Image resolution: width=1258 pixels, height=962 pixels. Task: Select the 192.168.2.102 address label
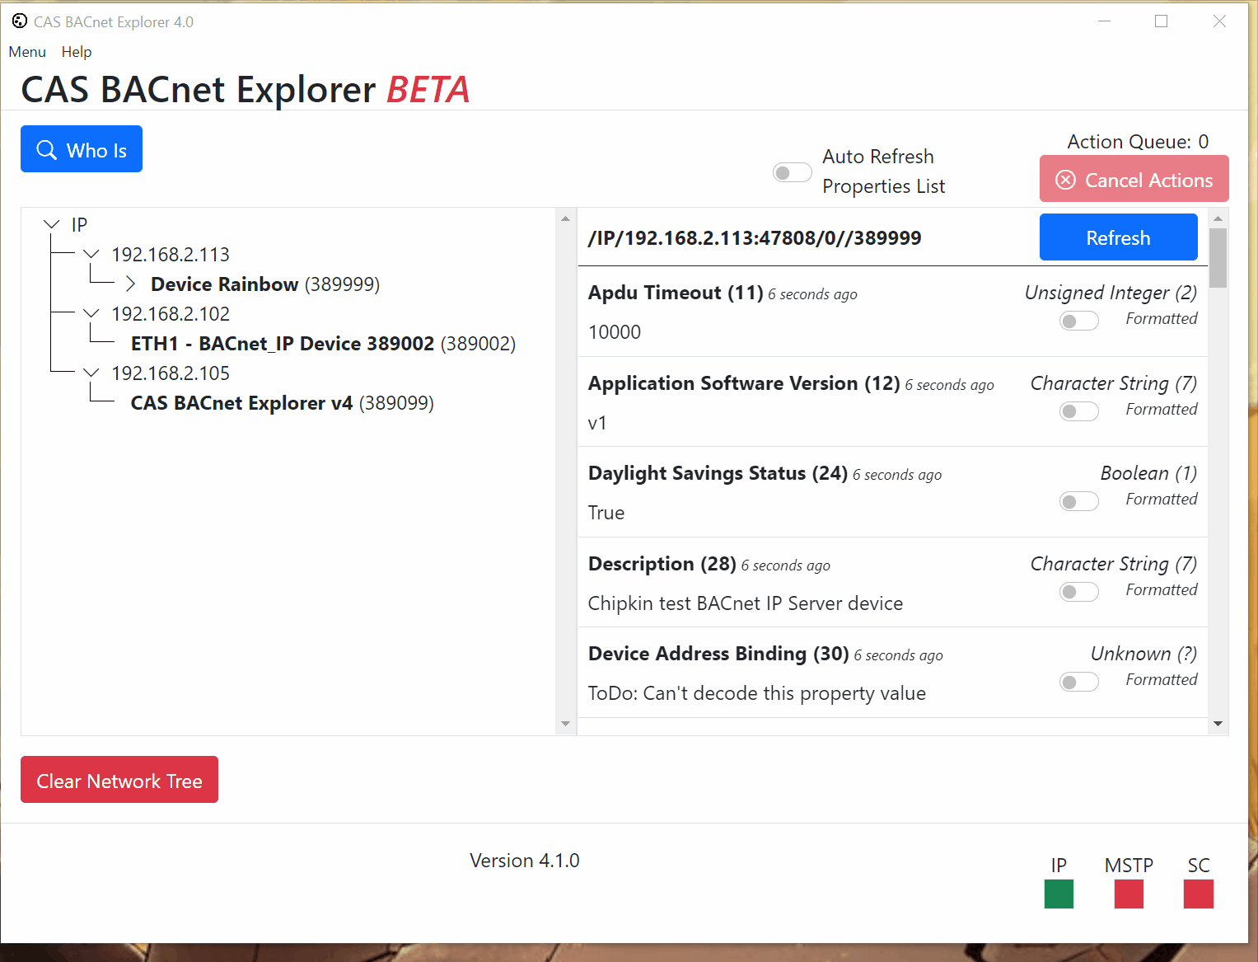point(171,314)
